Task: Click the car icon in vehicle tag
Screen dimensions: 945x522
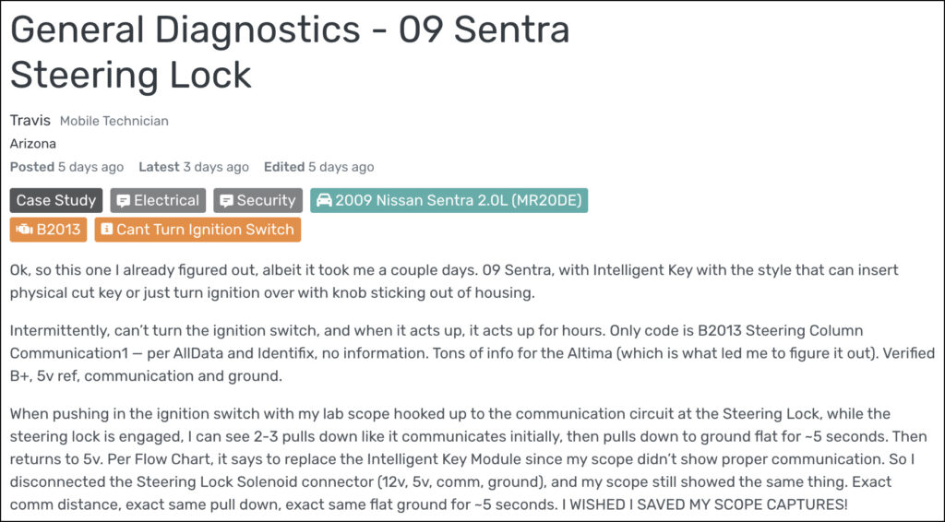Action: point(324,200)
